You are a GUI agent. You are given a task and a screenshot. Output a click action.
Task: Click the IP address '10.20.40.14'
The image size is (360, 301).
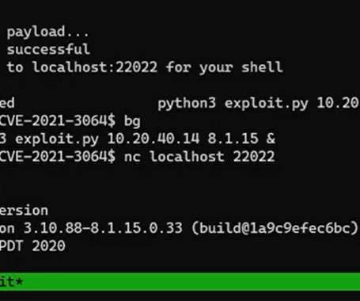click(x=153, y=139)
